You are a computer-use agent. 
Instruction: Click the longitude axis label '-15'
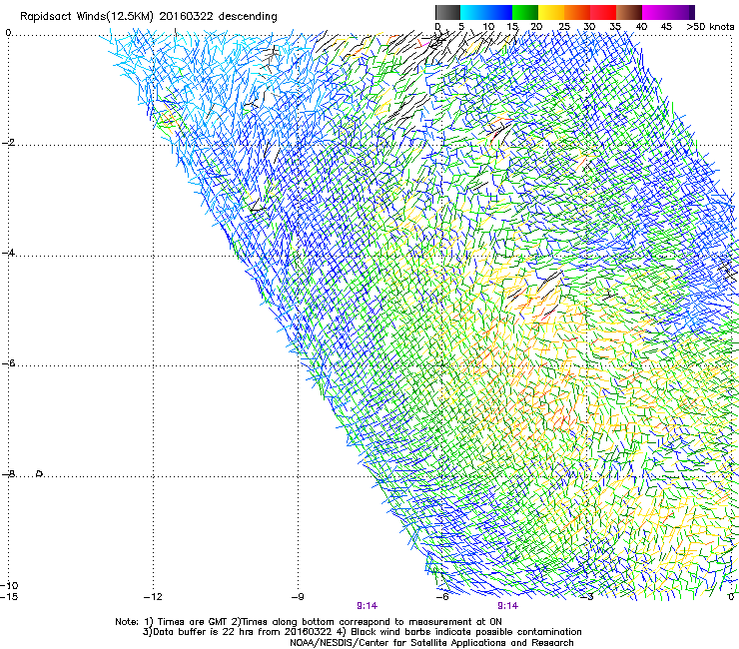tap(9, 597)
